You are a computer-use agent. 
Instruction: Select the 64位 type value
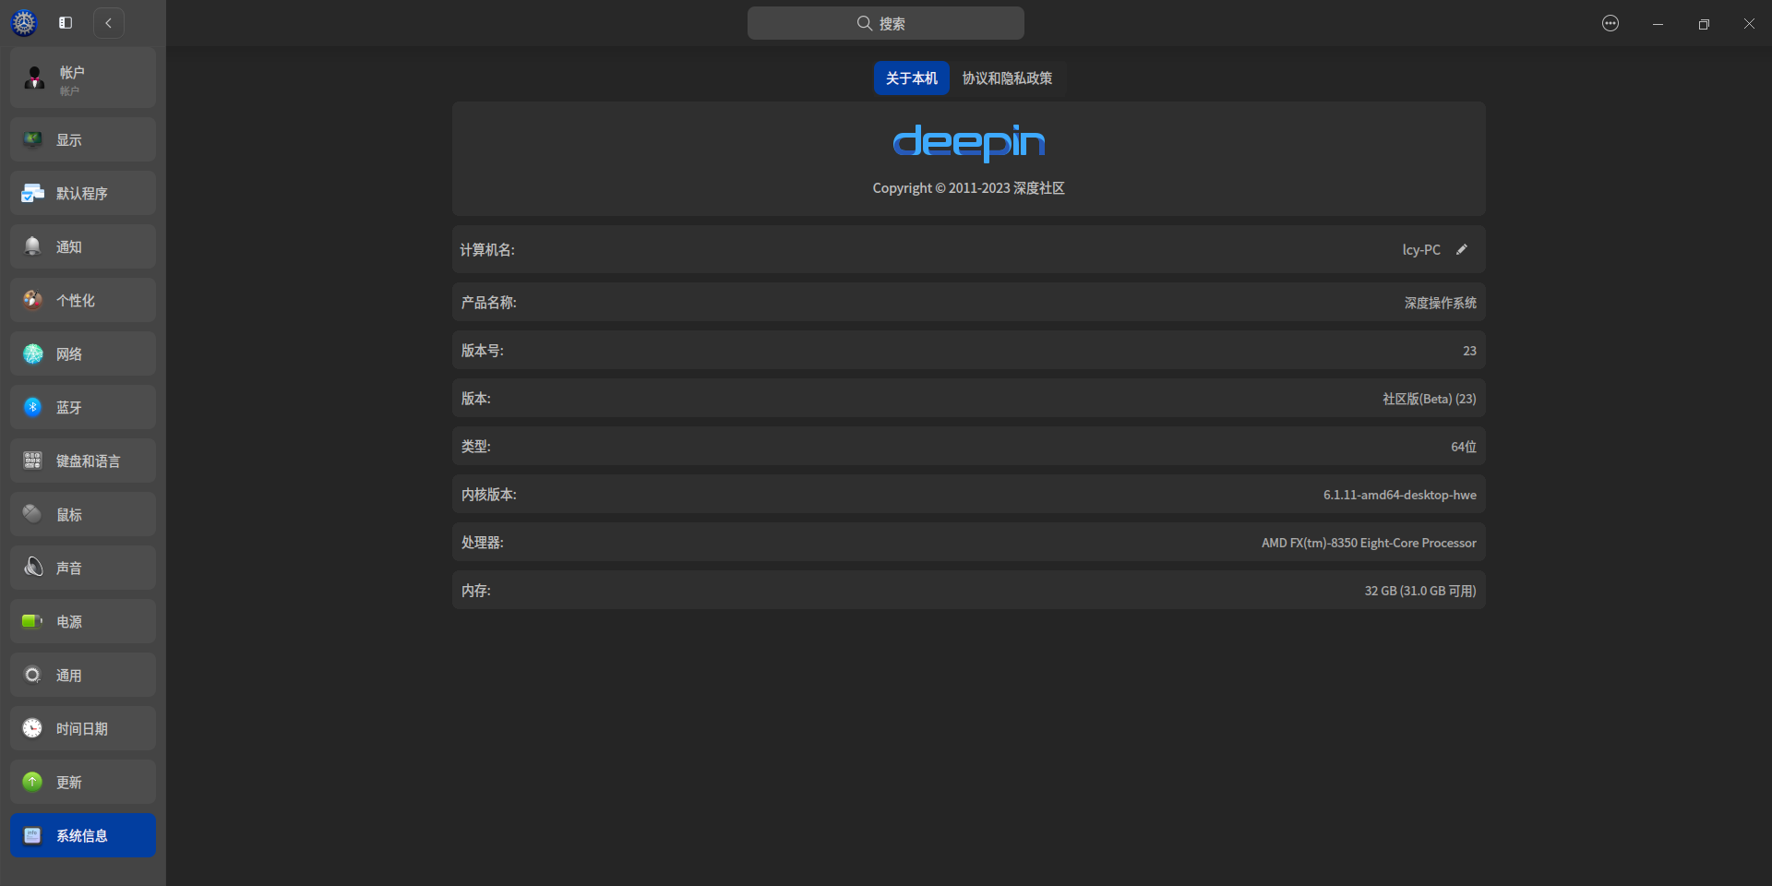click(1464, 447)
